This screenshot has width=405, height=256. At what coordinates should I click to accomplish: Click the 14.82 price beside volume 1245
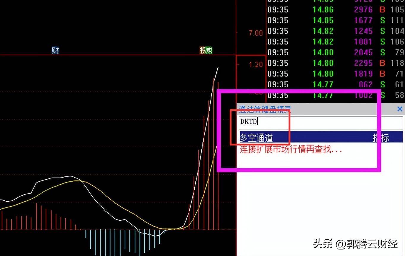click(x=323, y=31)
